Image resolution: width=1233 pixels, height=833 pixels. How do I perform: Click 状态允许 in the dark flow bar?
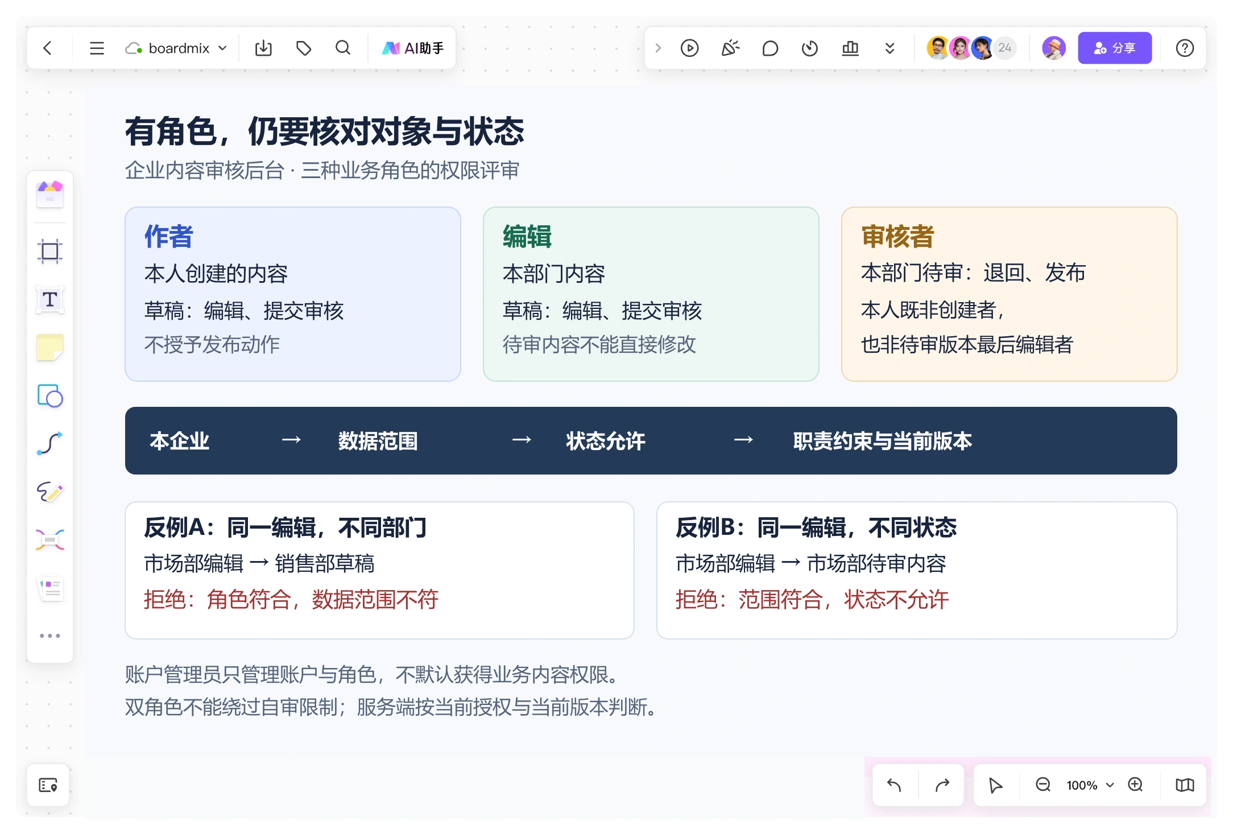pyautogui.click(x=606, y=441)
